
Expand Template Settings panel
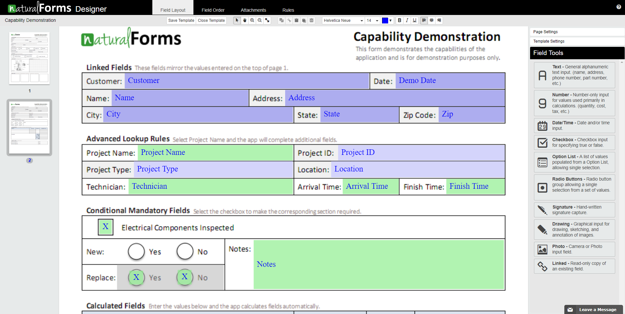coord(577,41)
